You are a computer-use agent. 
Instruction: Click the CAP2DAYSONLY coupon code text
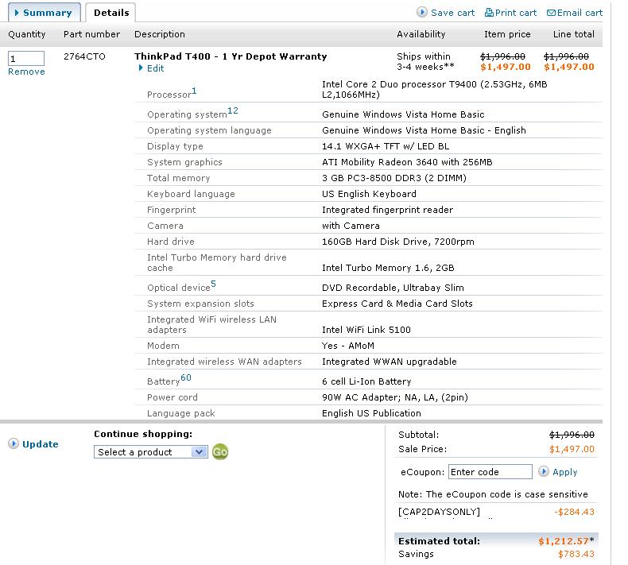point(439,512)
